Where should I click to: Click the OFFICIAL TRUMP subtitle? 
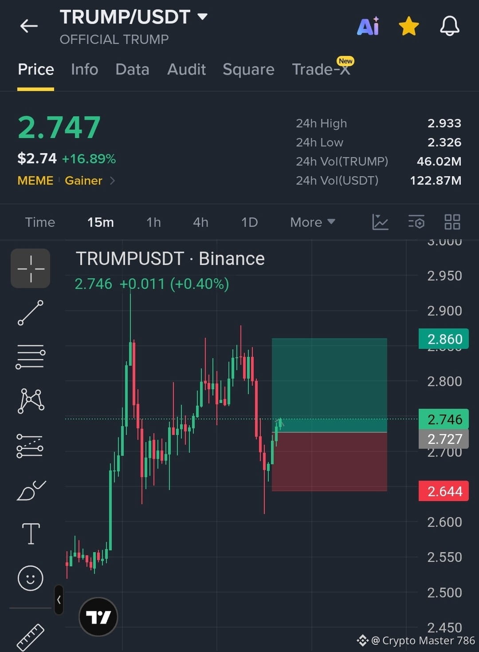tap(114, 40)
